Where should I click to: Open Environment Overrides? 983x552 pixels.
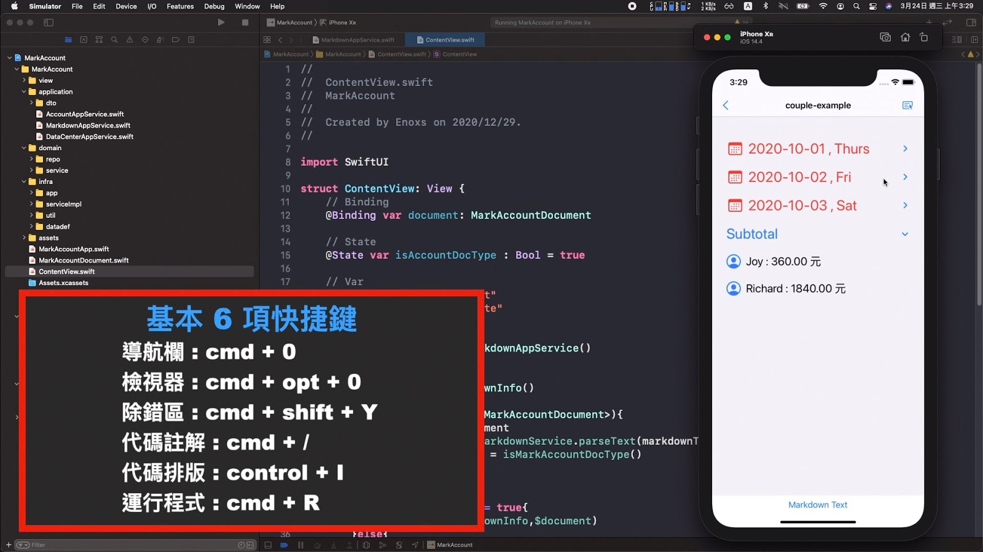[x=399, y=545]
